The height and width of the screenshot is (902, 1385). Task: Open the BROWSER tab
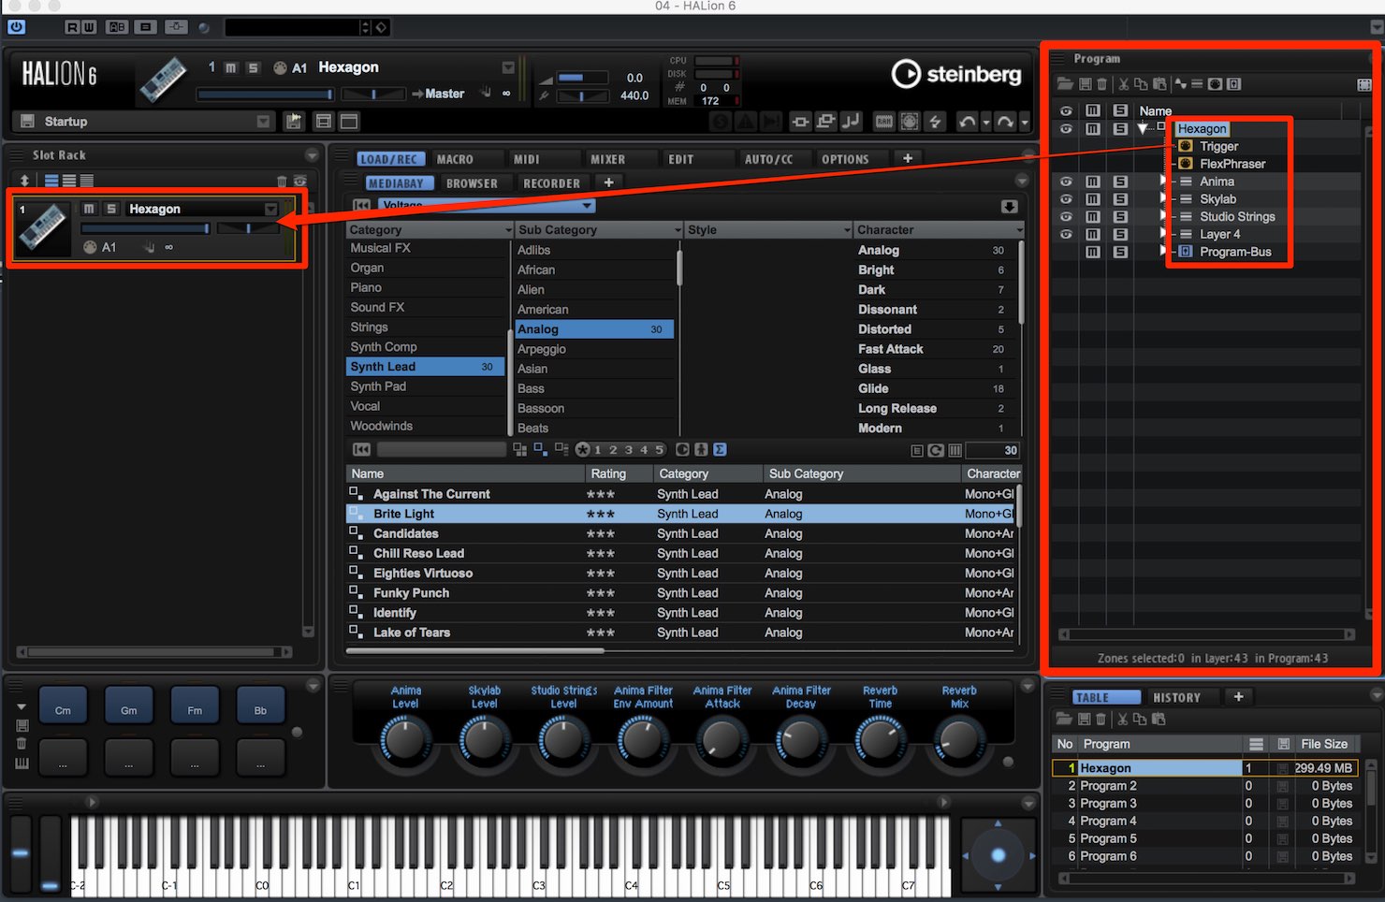coord(472,183)
